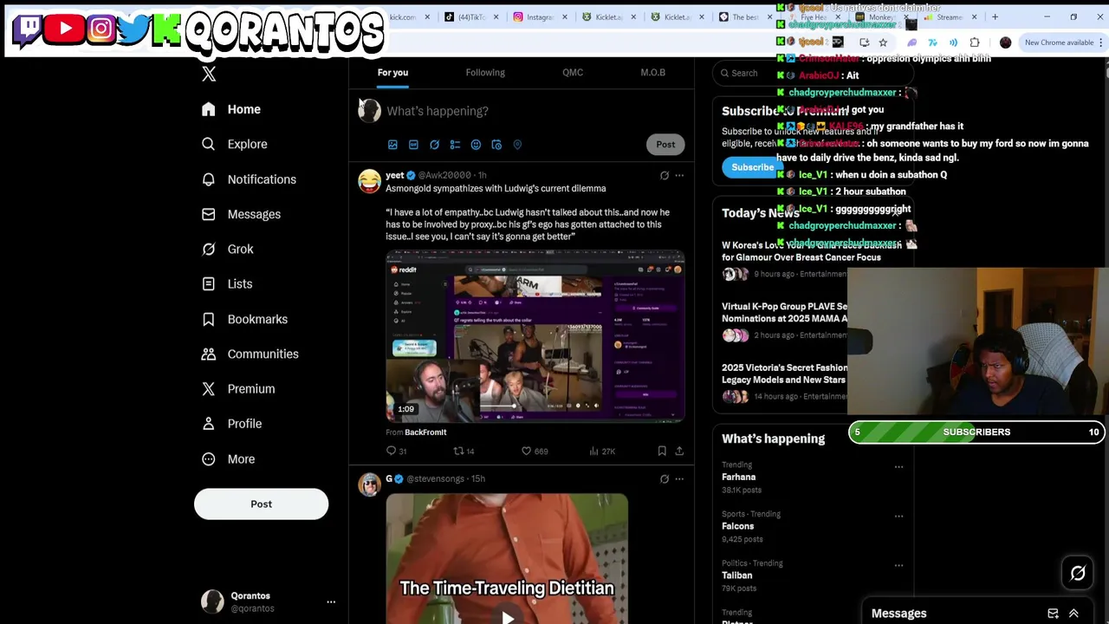Add media using the image icon in composer
The image size is (1109, 624).
(392, 145)
